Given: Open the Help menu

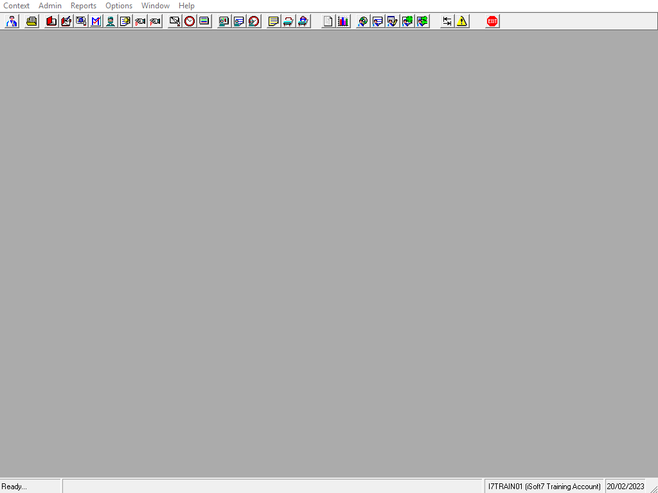Looking at the screenshot, I should tap(186, 6).
